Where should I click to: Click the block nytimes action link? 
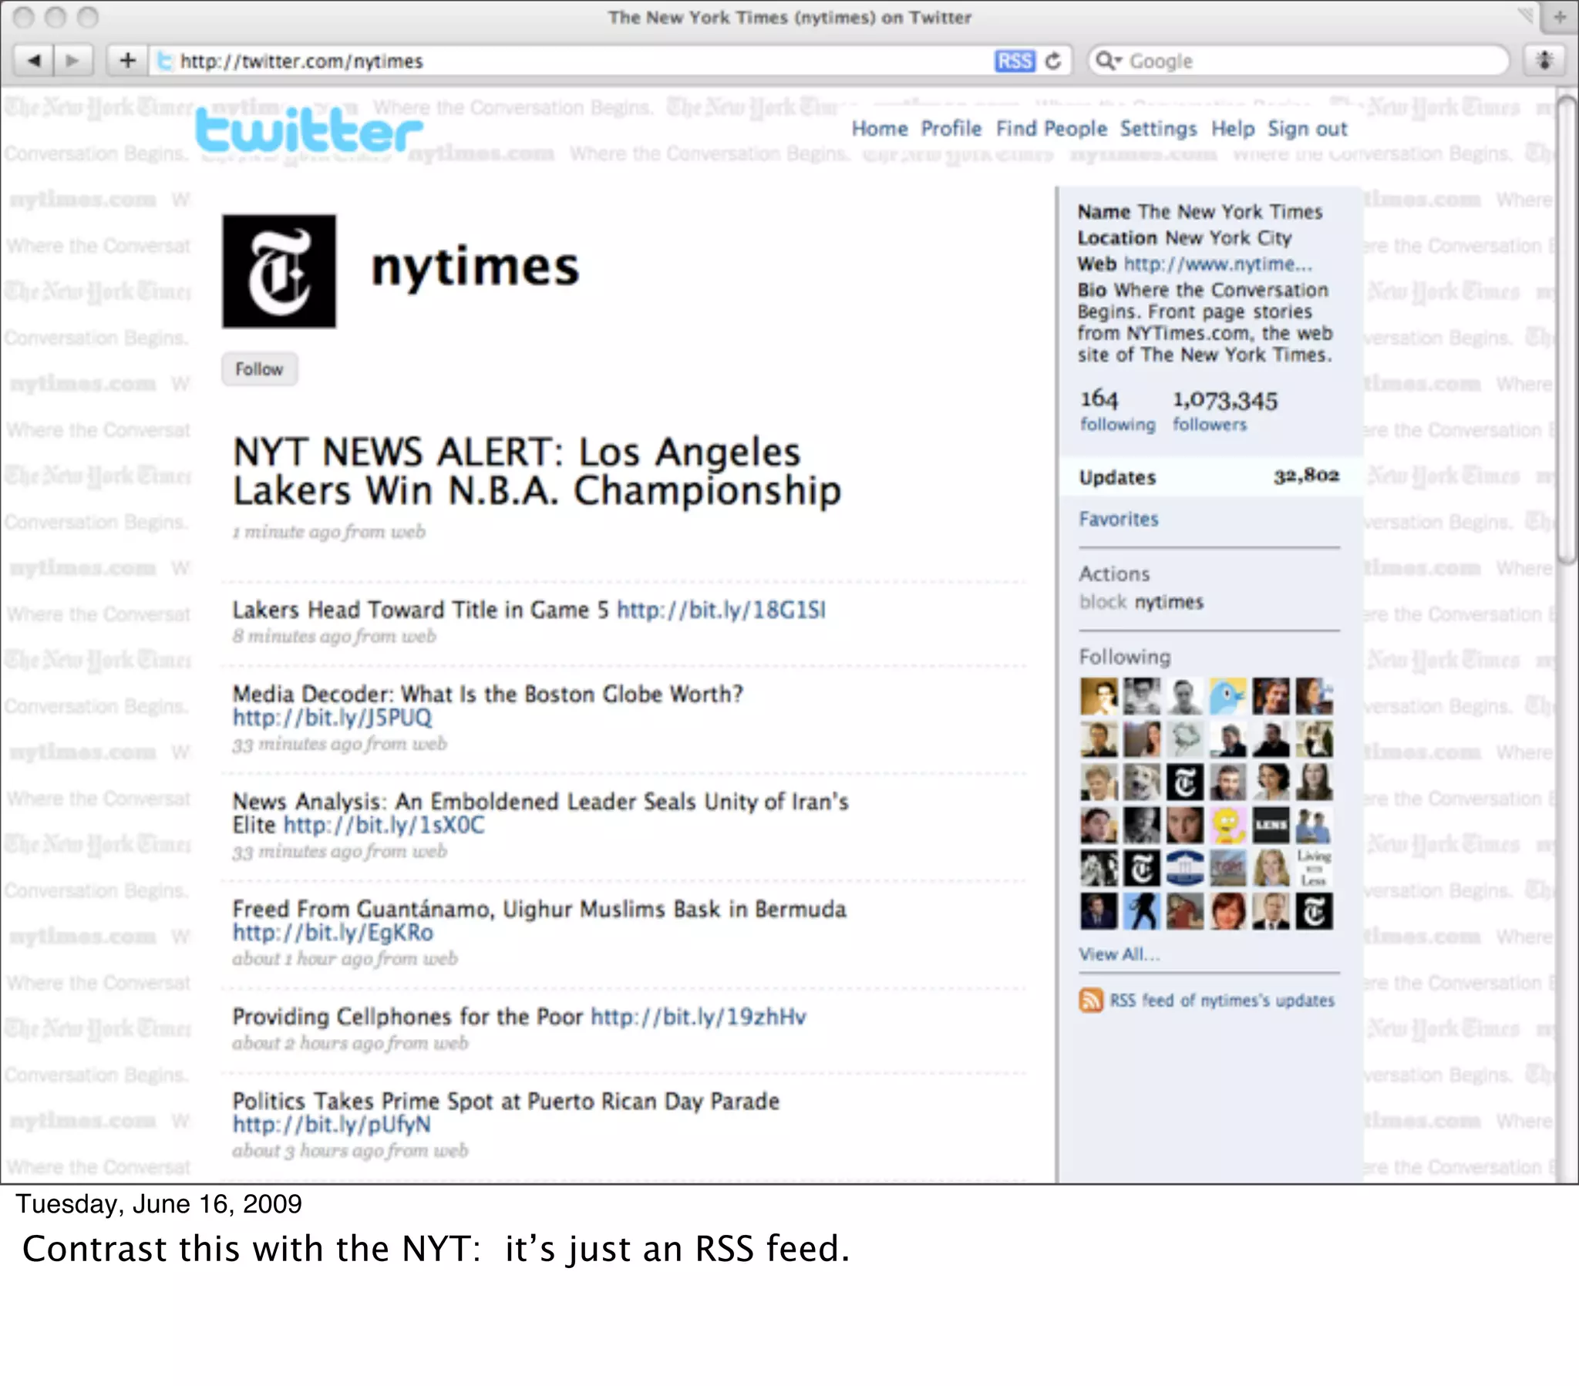[1141, 602]
